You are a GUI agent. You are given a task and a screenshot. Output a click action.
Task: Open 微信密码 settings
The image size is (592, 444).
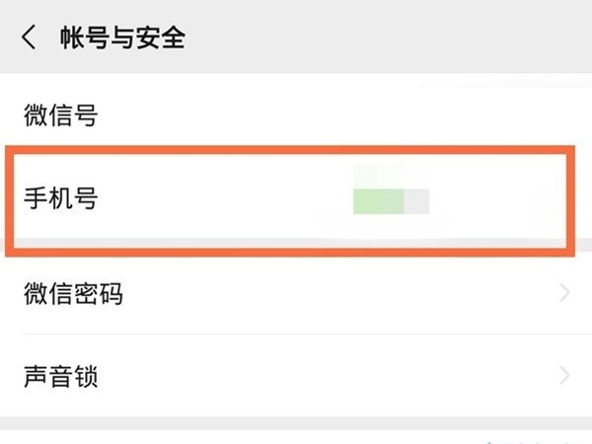click(74, 293)
